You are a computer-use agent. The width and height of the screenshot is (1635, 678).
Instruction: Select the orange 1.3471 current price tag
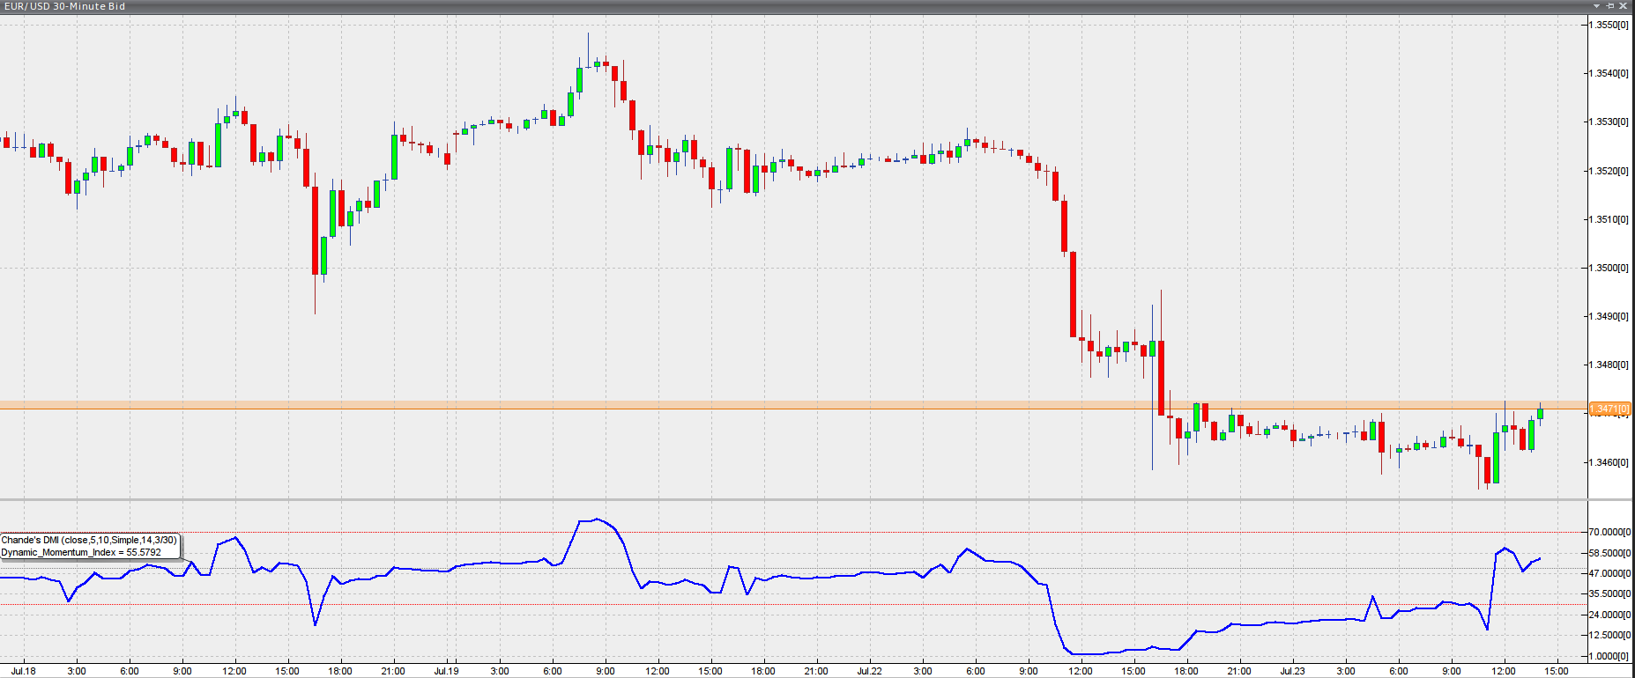[x=1609, y=409]
